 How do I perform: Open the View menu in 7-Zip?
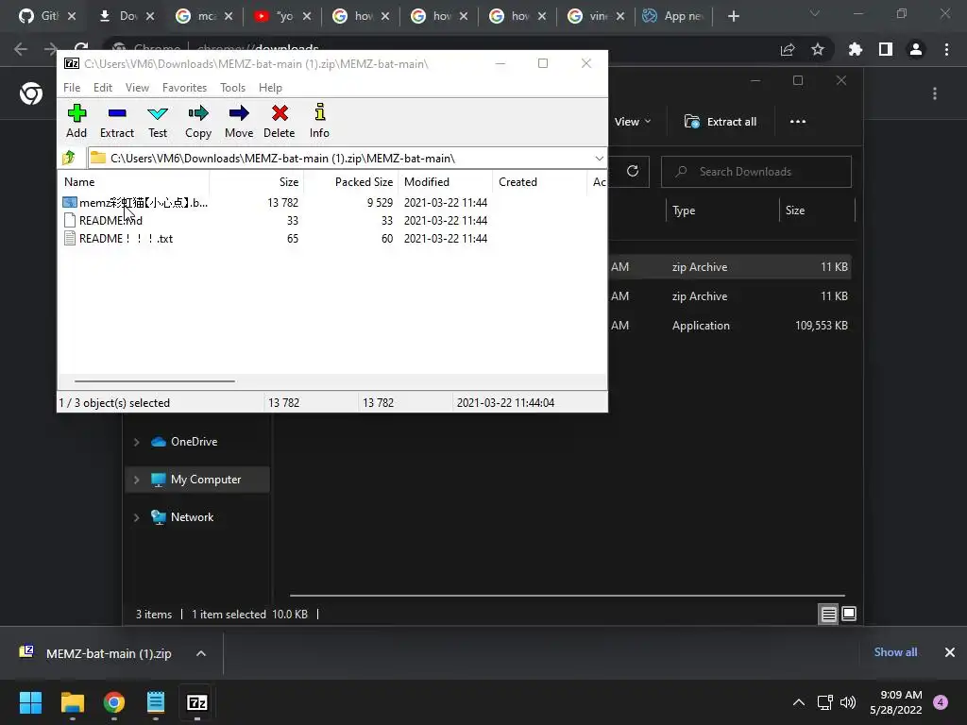point(137,88)
